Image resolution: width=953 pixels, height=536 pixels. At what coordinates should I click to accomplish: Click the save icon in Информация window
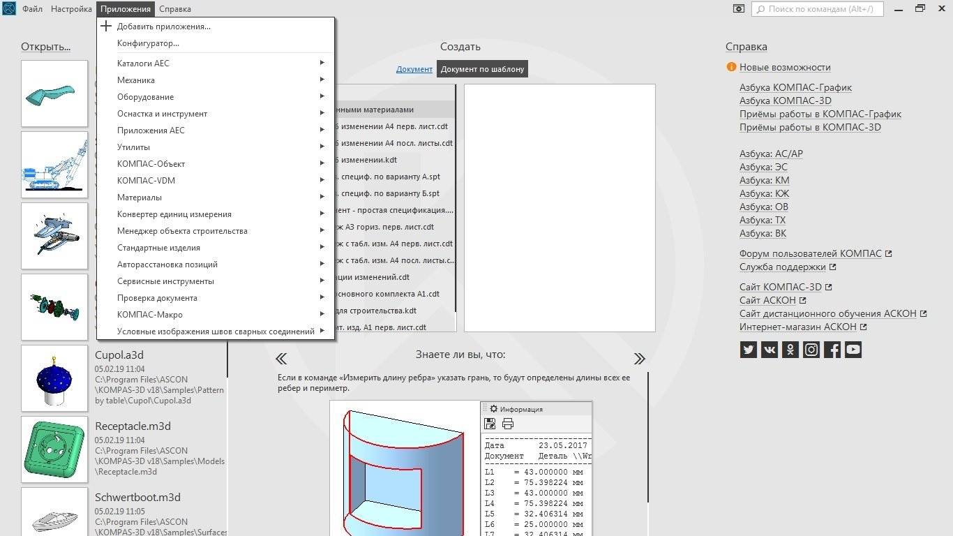point(490,424)
